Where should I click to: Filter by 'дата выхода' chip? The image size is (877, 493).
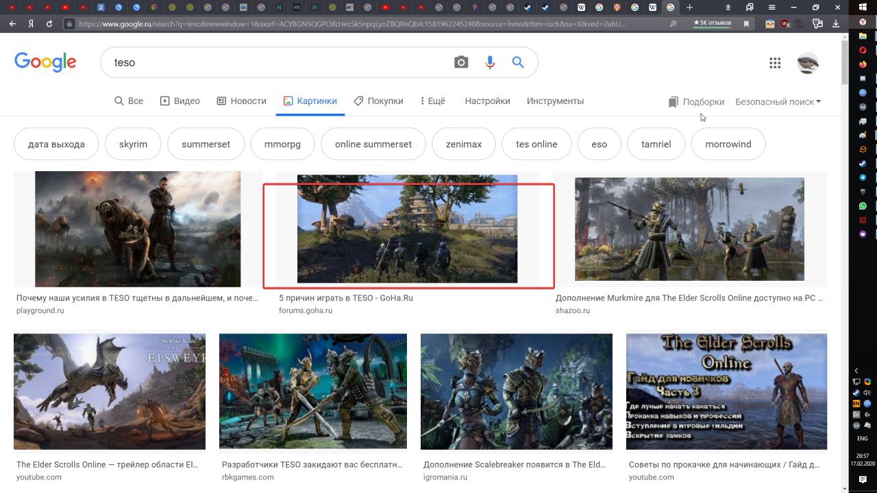(56, 144)
